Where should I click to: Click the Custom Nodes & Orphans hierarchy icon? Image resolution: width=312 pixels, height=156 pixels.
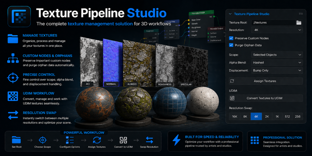13,58
